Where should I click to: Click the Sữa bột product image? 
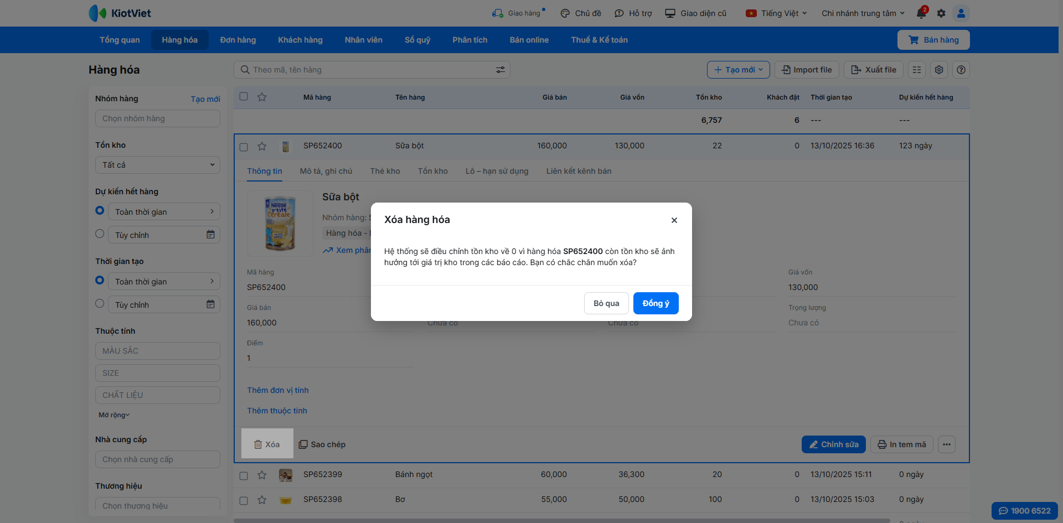coord(280,224)
